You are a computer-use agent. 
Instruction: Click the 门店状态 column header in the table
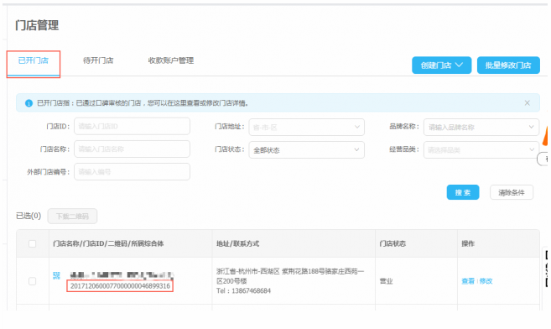pyautogui.click(x=392, y=243)
